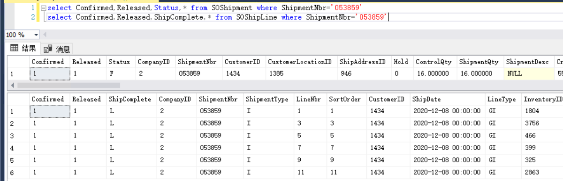Click the left arrow of the first grid scrollbar
The height and width of the screenshot is (181, 563).
pyautogui.click(x=12, y=85)
